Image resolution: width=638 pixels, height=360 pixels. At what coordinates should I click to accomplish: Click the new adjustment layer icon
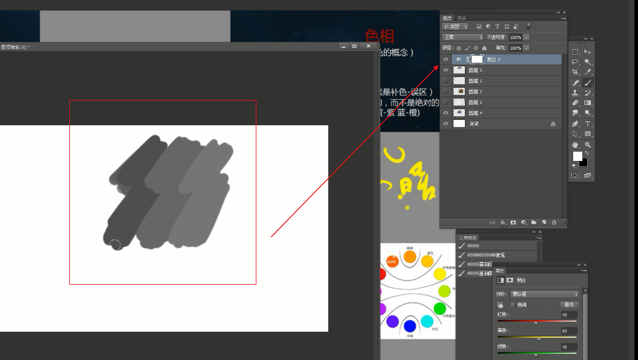(x=523, y=223)
